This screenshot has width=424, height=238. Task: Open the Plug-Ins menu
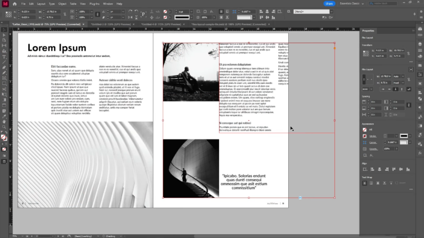point(94,4)
